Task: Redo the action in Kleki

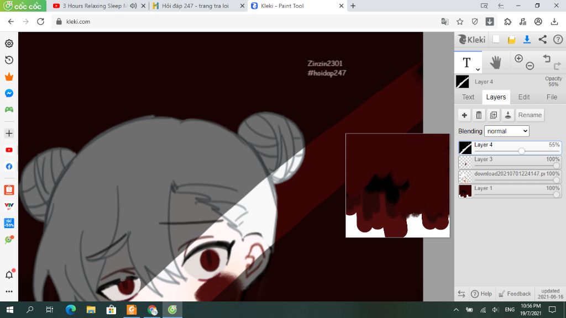Action: (557, 66)
